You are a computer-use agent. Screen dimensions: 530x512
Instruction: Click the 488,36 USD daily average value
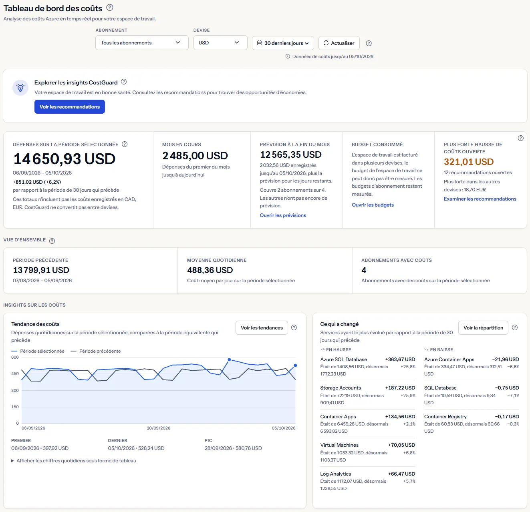pyautogui.click(x=210, y=270)
